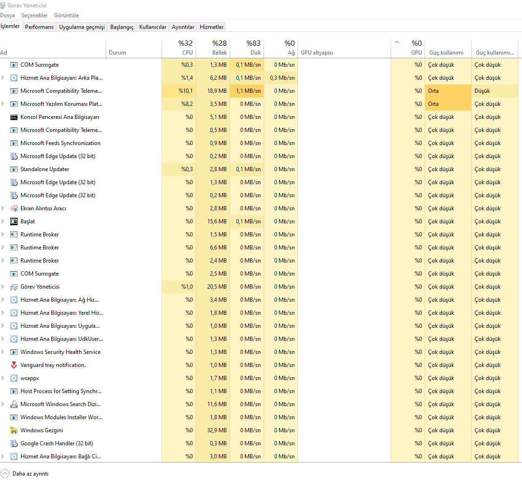Viewport: 522px width, 484px height.
Task: Click the 0,3 Mb/sn network value
Action: click(282, 78)
